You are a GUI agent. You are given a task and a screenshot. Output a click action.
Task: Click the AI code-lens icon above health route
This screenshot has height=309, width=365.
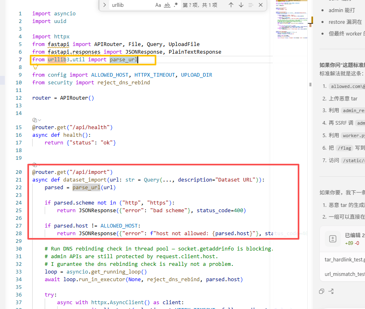pos(35,120)
